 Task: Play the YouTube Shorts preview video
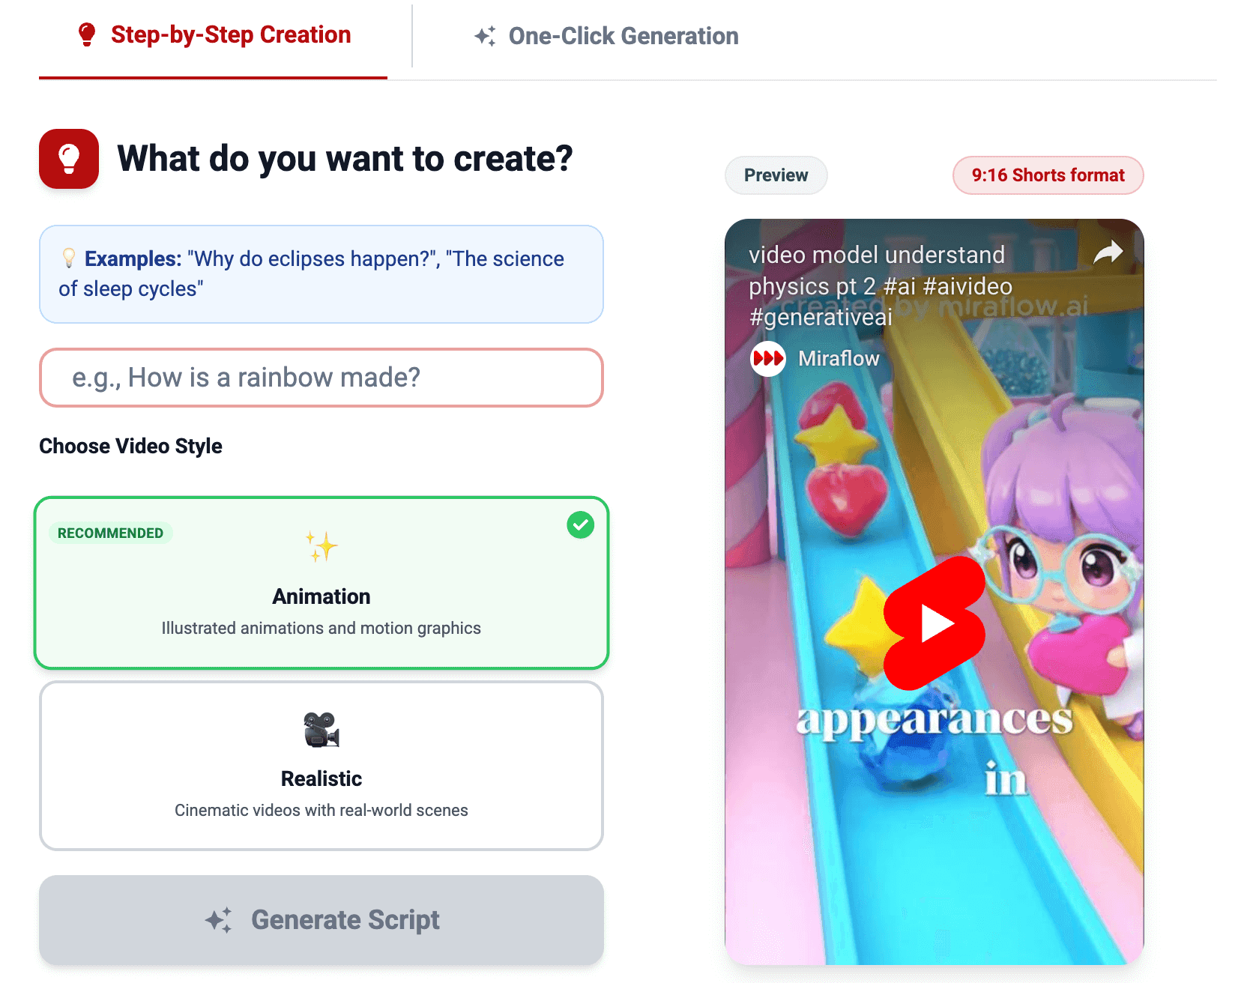935,623
